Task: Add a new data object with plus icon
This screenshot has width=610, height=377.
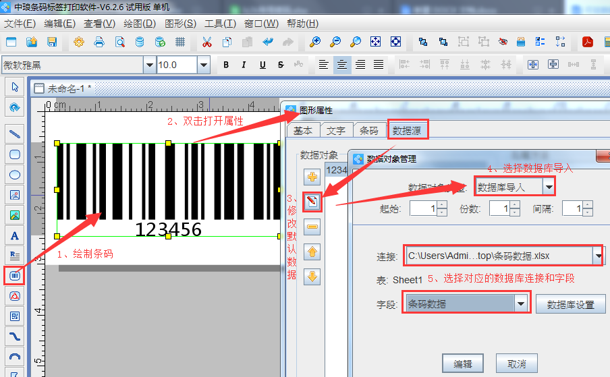Action: pyautogui.click(x=312, y=177)
